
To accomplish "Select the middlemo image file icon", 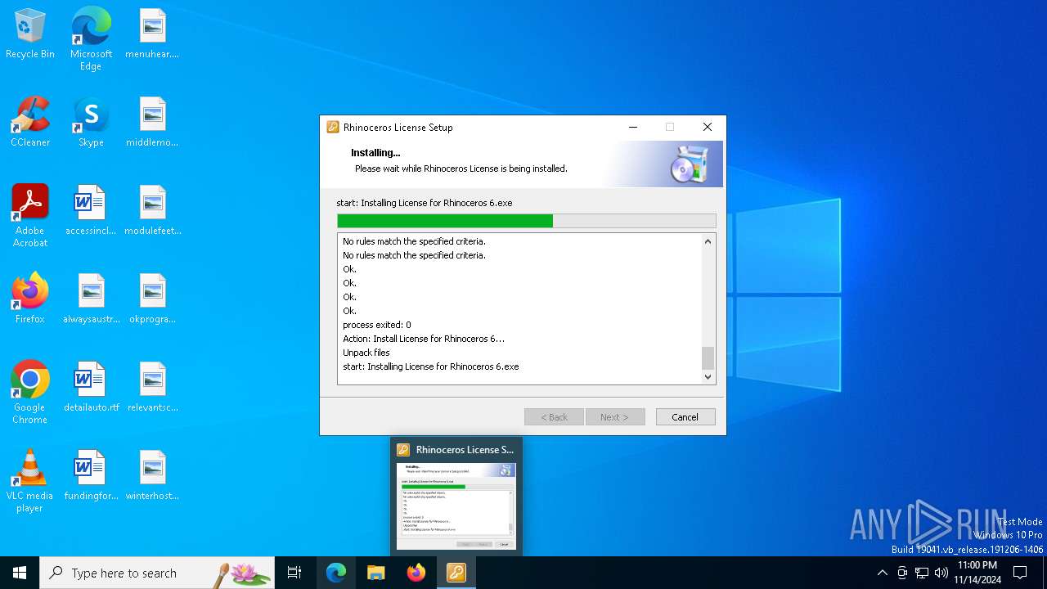I will click(152, 122).
